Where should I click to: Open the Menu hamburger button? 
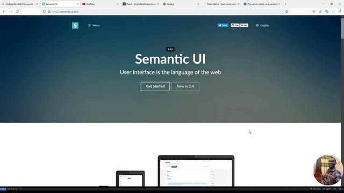[x=94, y=25]
